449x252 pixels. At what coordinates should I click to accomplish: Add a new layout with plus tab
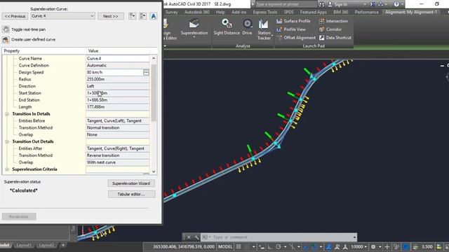pos(63,245)
